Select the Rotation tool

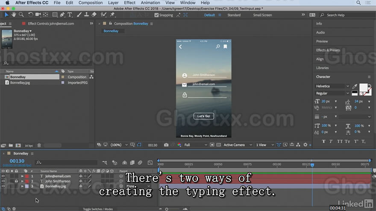click(x=30, y=15)
